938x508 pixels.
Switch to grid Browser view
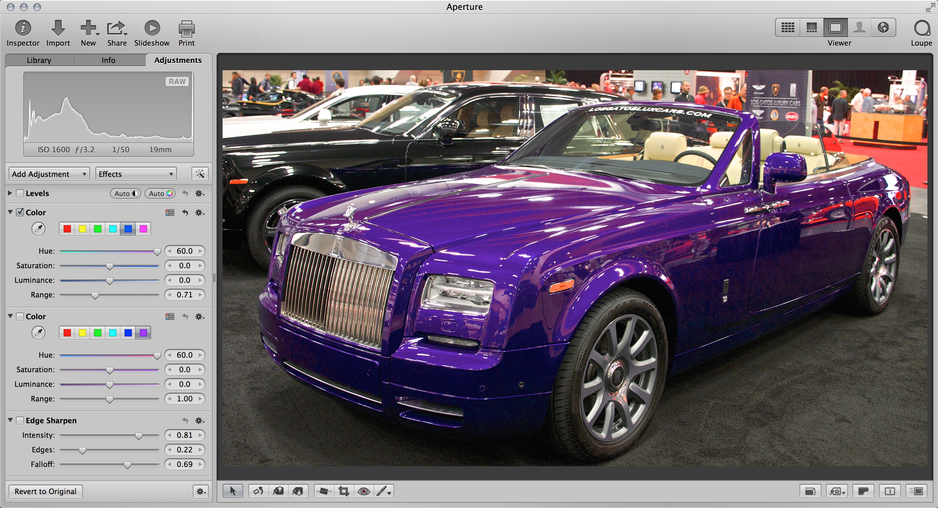click(787, 28)
